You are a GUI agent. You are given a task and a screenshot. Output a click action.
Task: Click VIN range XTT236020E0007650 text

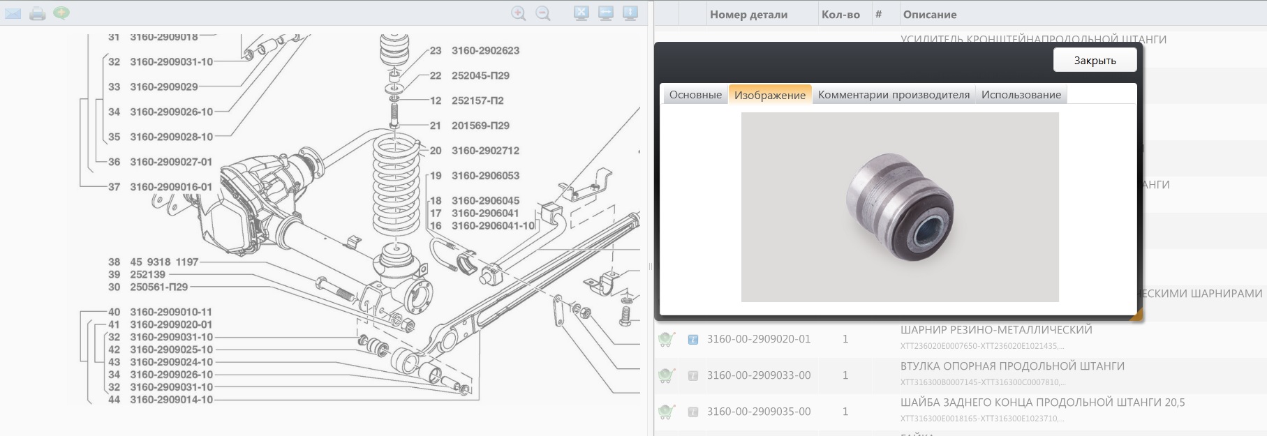click(982, 346)
